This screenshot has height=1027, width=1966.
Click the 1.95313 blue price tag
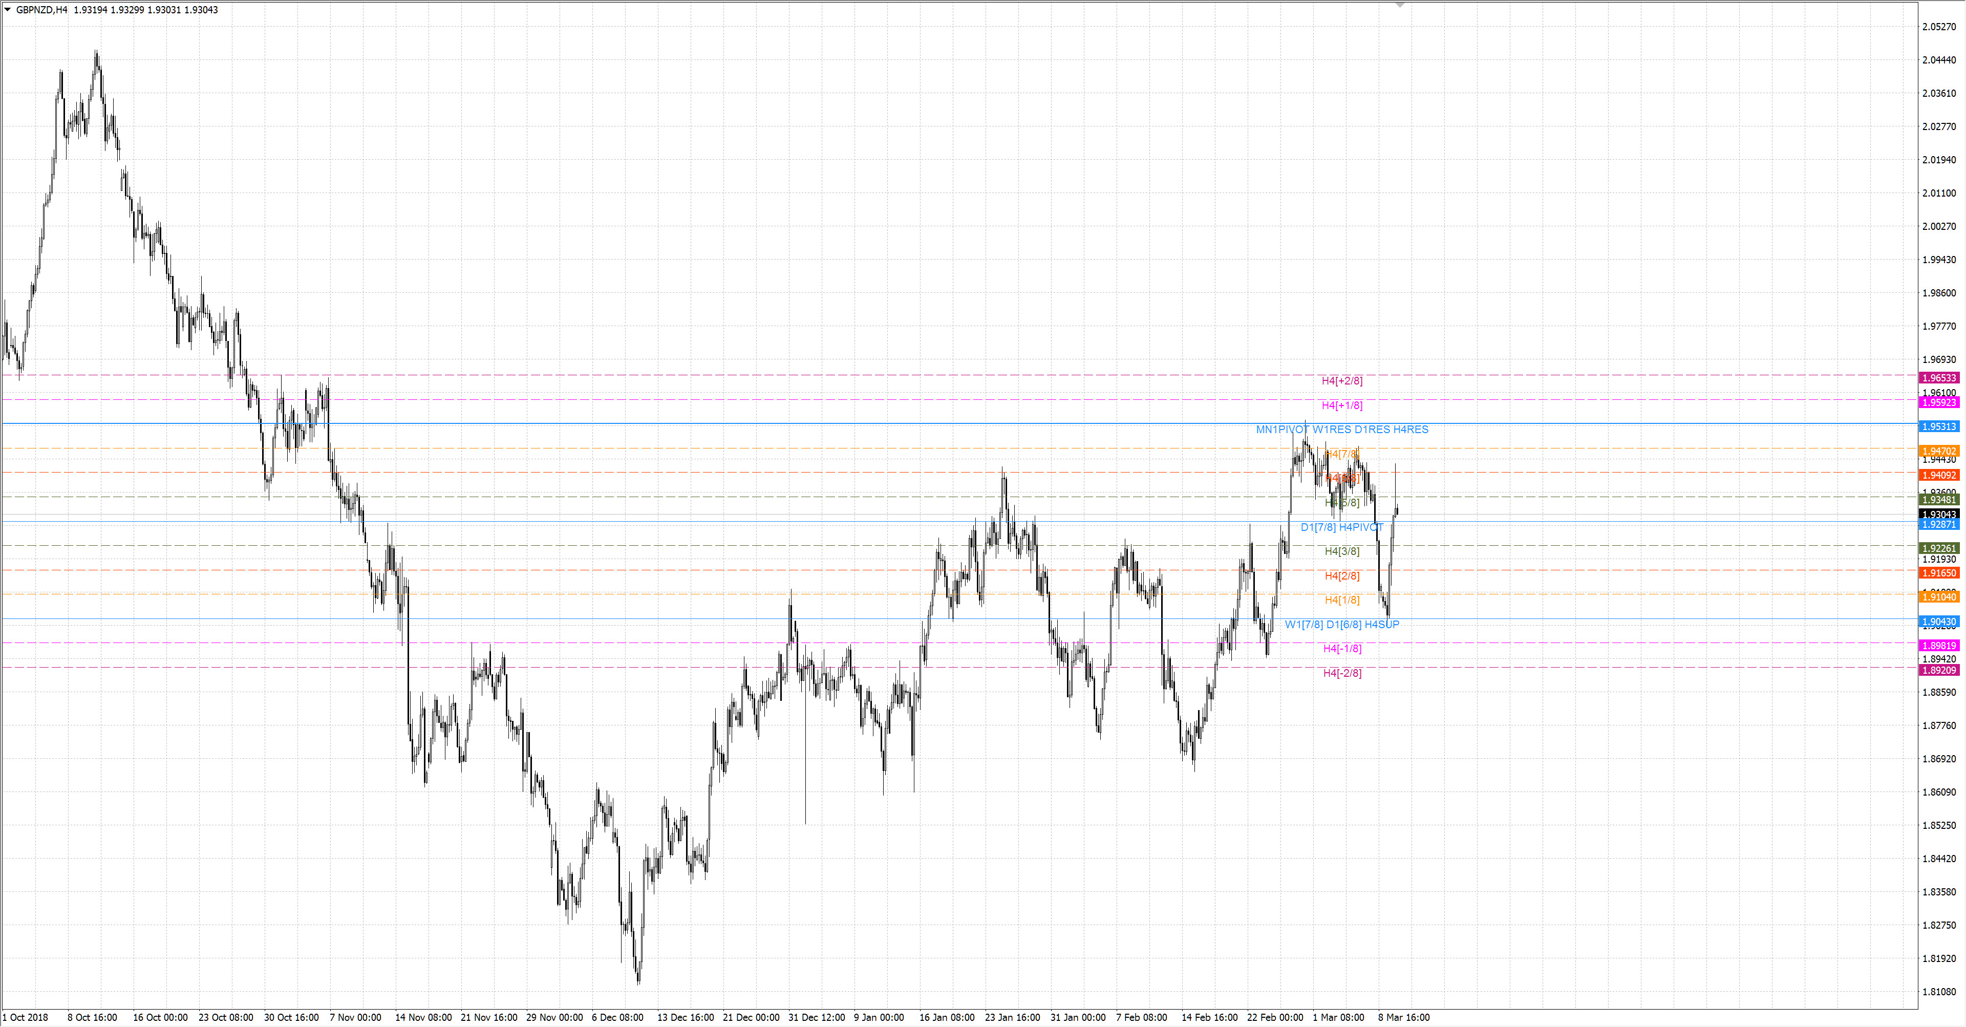1938,426
